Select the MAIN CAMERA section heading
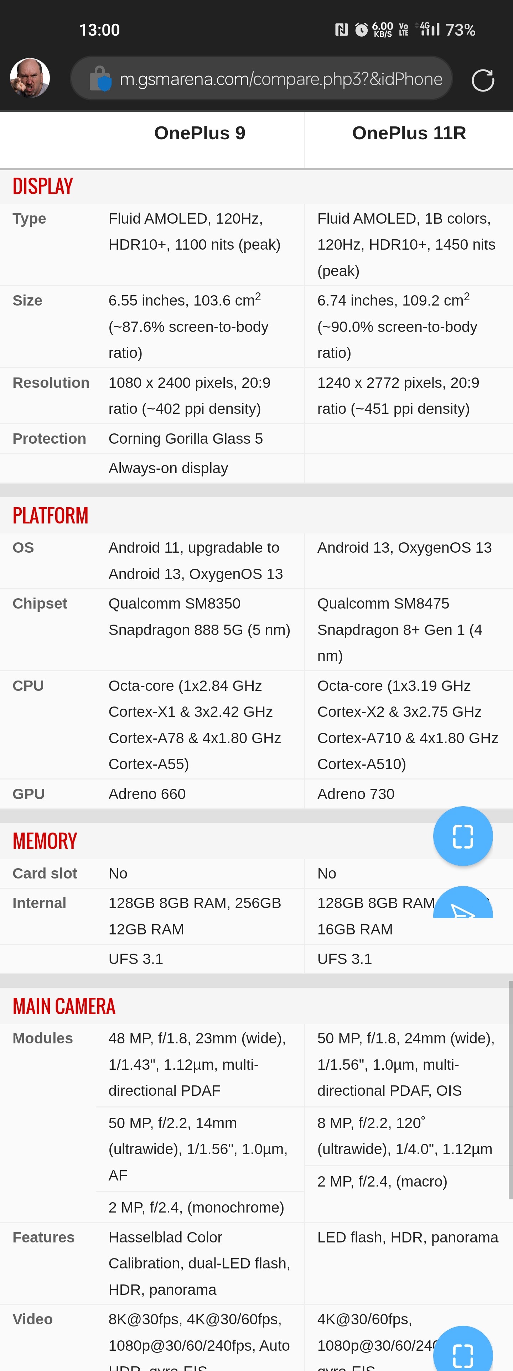513x1371 pixels. click(64, 1006)
